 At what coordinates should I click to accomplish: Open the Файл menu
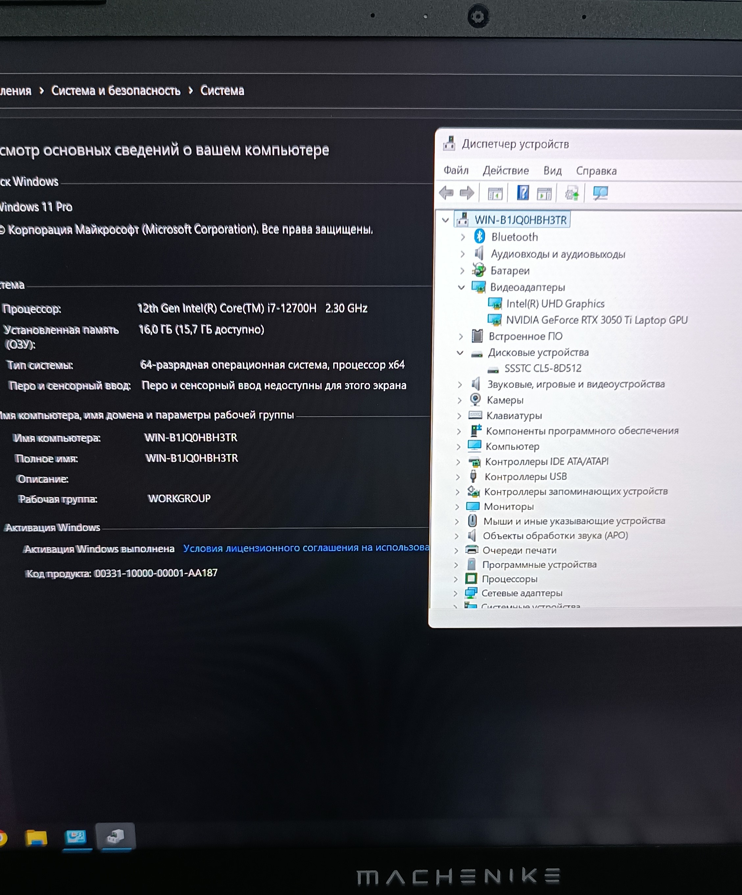coord(456,170)
